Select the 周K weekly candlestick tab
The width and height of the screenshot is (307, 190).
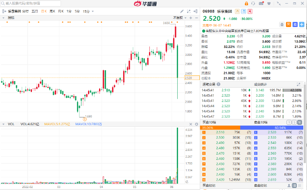click(52, 11)
